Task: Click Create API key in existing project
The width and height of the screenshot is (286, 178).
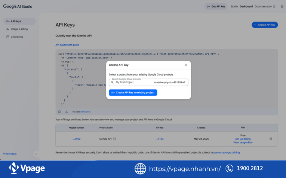Action: coord(133,93)
